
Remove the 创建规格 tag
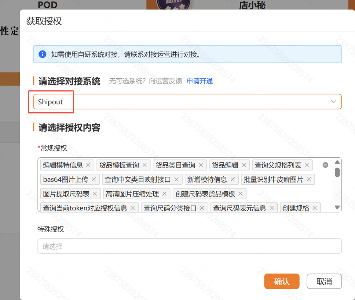315,208
